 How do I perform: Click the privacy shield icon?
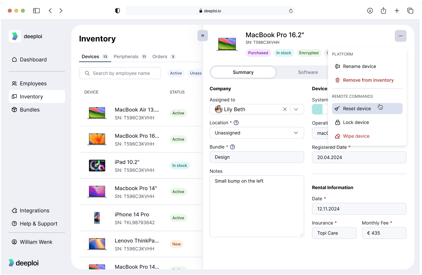click(x=118, y=11)
